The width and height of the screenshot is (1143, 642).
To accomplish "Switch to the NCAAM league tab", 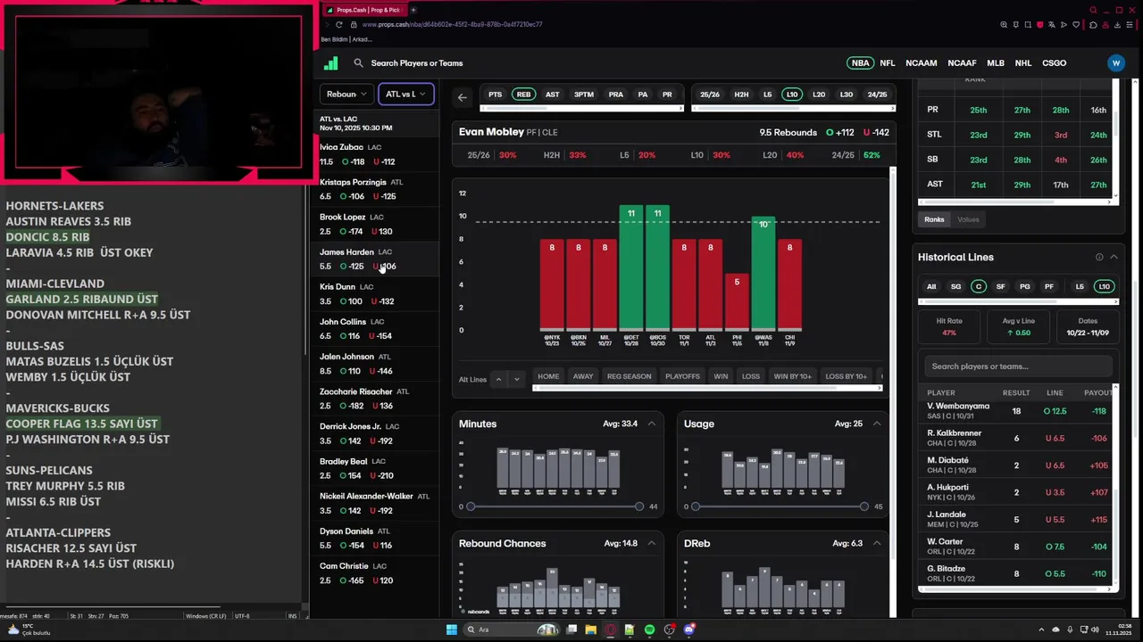I will click(x=921, y=63).
